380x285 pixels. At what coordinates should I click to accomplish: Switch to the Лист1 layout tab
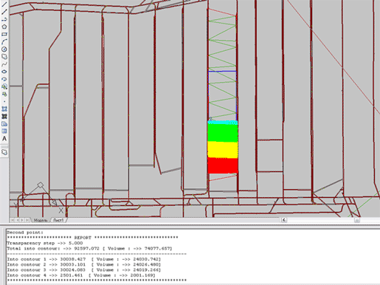pyautogui.click(x=58, y=220)
